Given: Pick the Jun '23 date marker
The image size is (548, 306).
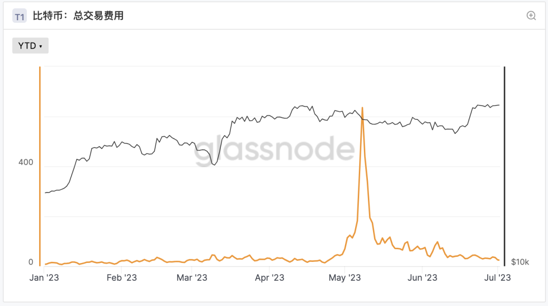Looking at the screenshot, I should click(x=422, y=278).
